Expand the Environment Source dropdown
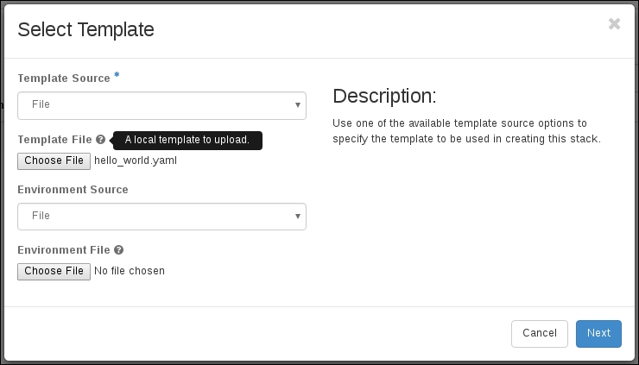The width and height of the screenshot is (639, 365). click(161, 216)
